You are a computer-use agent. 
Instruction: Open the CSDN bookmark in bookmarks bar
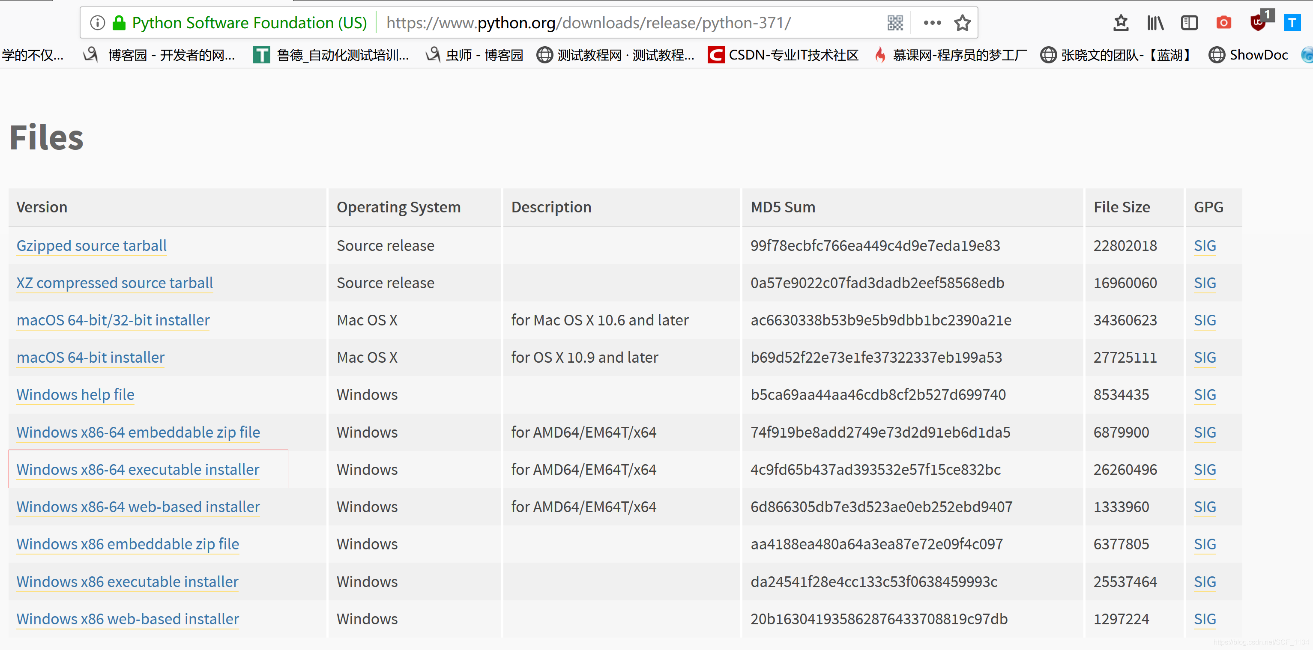(x=783, y=55)
